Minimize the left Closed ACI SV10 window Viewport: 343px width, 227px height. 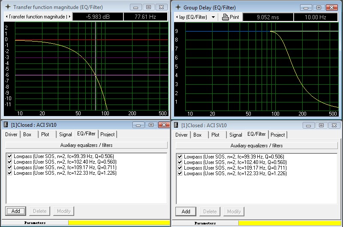click(138, 125)
